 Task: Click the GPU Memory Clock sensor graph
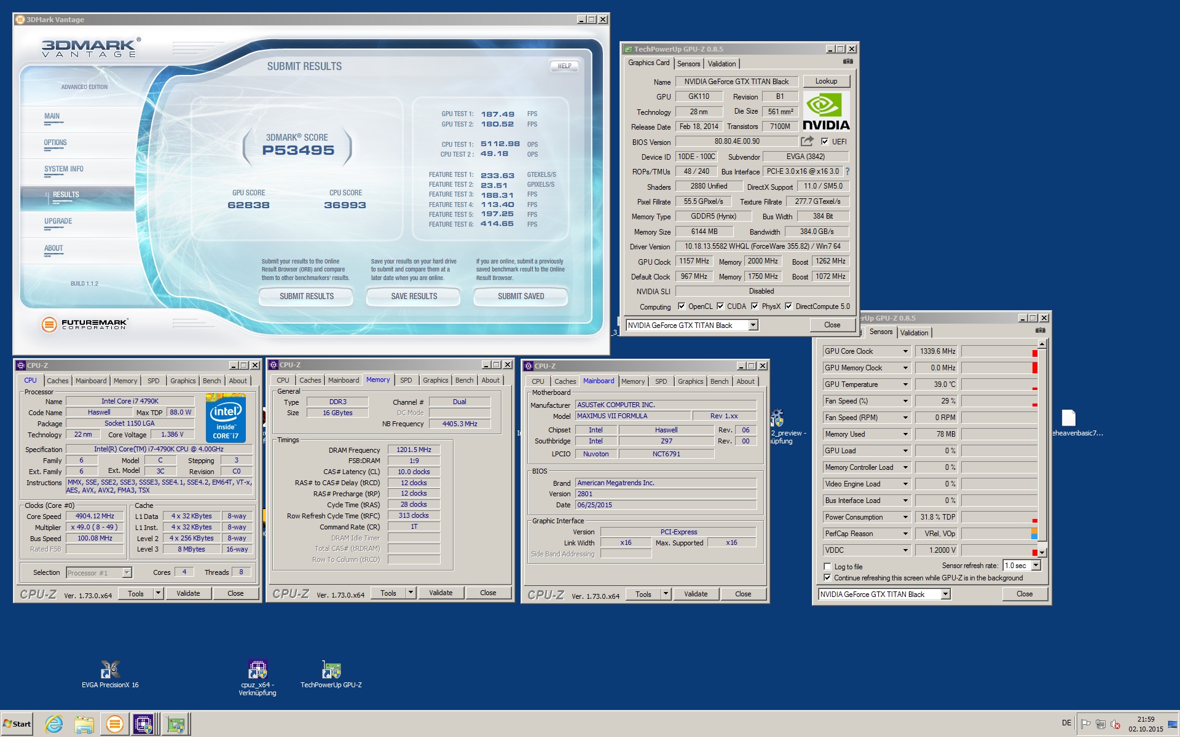point(999,368)
